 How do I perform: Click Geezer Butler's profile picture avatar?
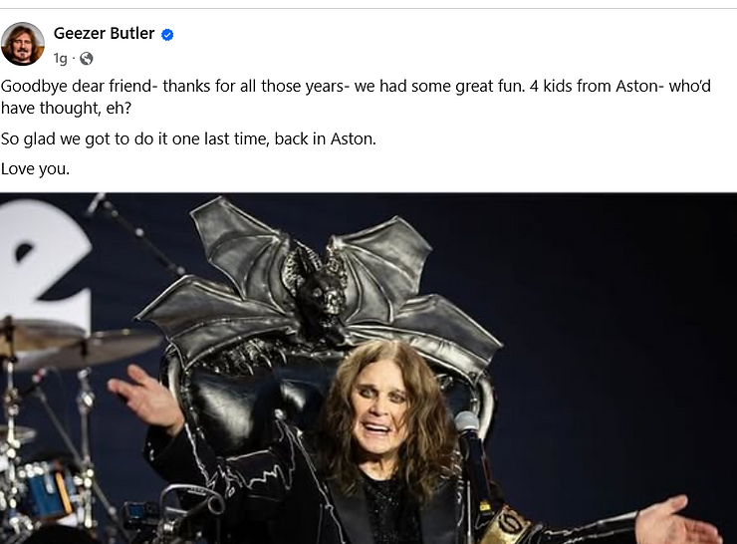point(22,44)
